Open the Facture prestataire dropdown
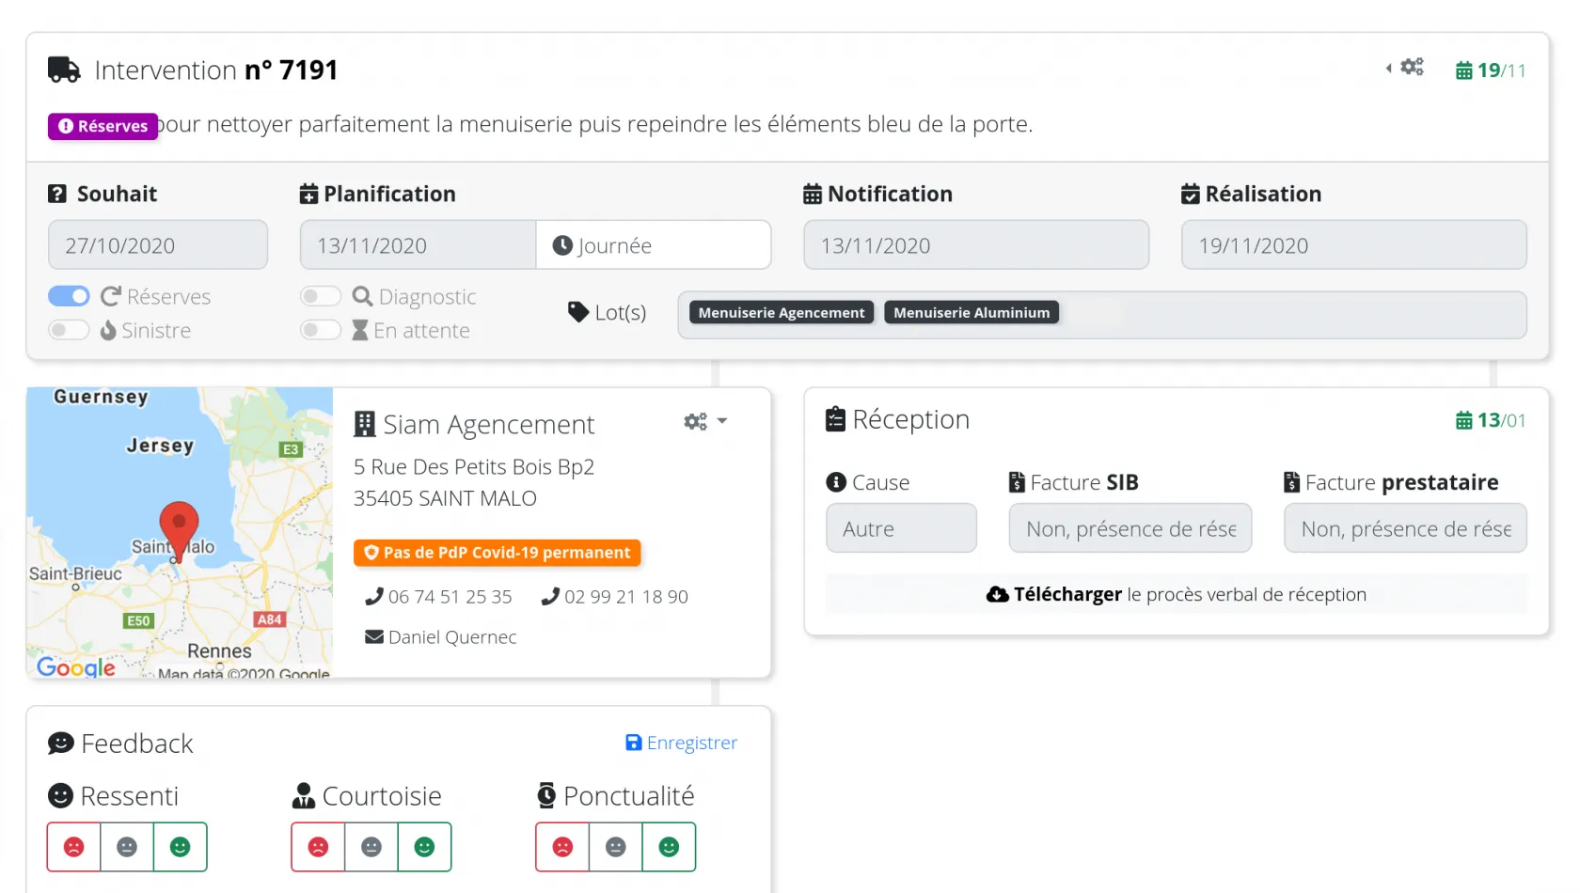Screen dimensions: 1580x893 (1404, 528)
